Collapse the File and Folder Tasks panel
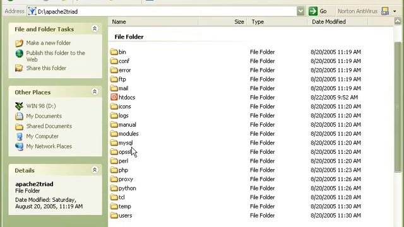The image size is (404, 227). tap(95, 28)
